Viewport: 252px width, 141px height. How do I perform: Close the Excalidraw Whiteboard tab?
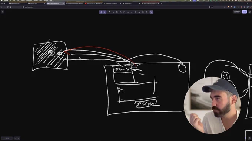coord(64,4)
